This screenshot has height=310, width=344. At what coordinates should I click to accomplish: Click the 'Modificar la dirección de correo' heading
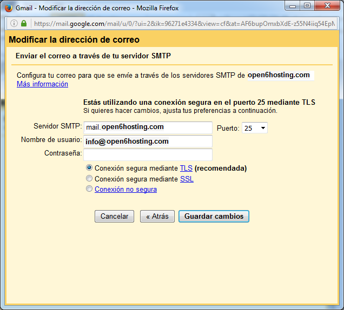click(x=74, y=39)
